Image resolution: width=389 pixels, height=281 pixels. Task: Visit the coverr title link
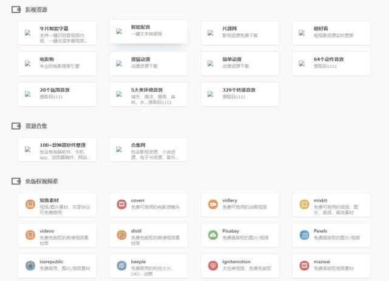[138, 200]
